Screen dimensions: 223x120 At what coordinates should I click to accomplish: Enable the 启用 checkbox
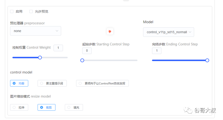[x=12, y=12]
